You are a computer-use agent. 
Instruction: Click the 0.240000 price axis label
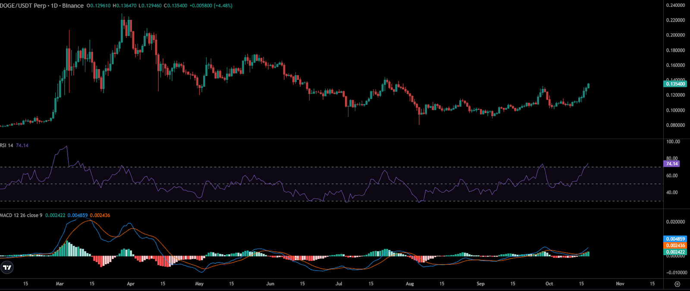[x=675, y=5]
